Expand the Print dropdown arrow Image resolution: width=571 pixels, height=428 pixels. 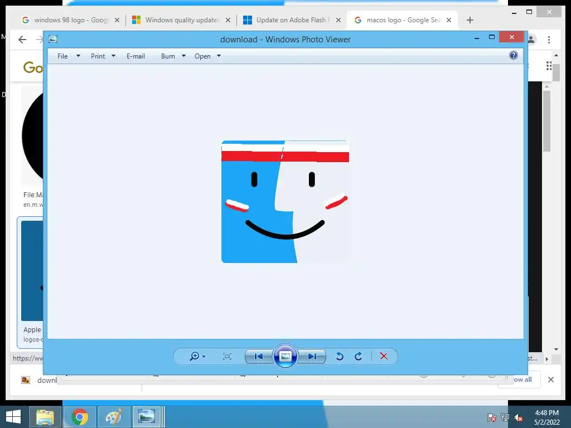coord(113,56)
